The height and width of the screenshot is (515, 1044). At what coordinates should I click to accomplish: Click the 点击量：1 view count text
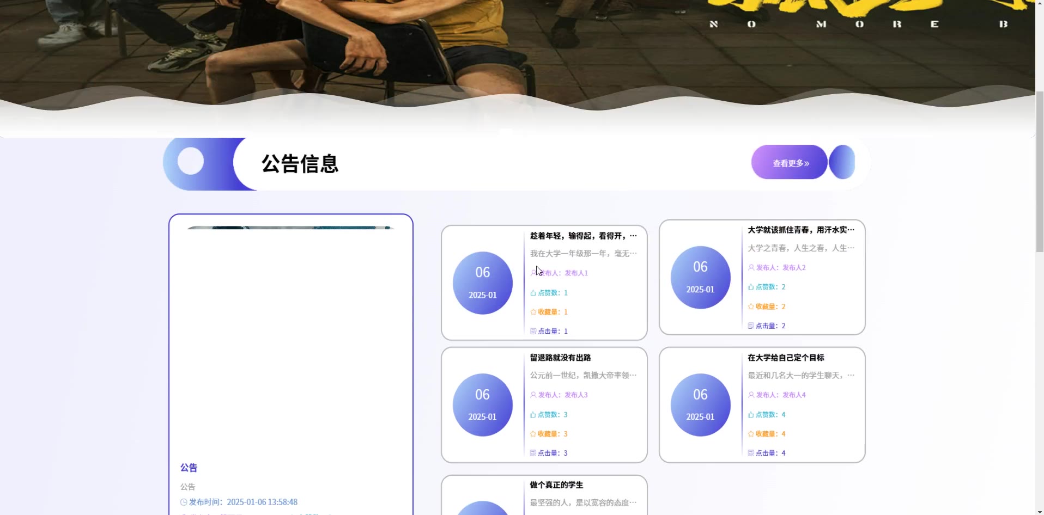coord(553,331)
